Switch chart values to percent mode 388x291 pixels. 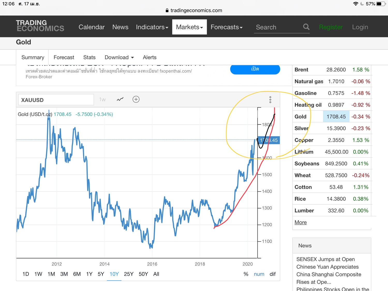246,274
